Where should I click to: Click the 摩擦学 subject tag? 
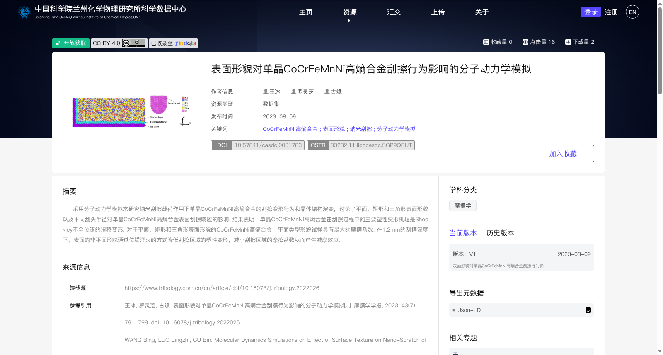tap(463, 205)
